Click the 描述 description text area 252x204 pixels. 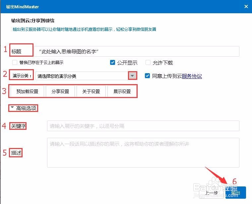[143, 153]
